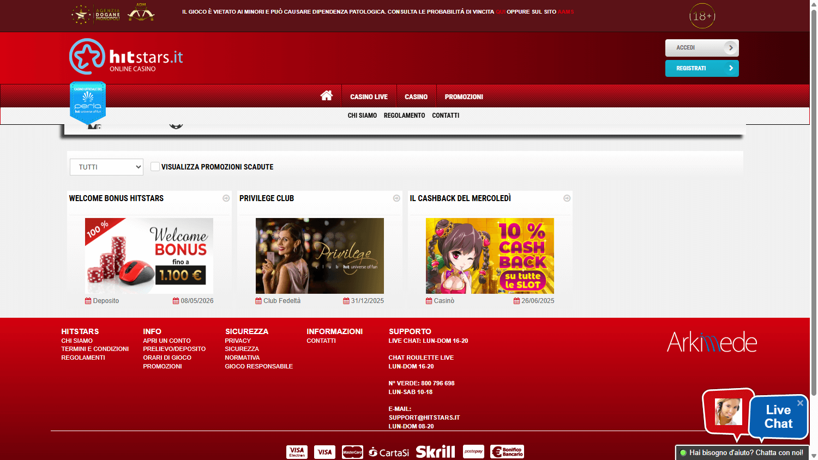Click the Welcome Bonus Hitstars title
Viewport: 818px width, 460px height.
[116, 198]
